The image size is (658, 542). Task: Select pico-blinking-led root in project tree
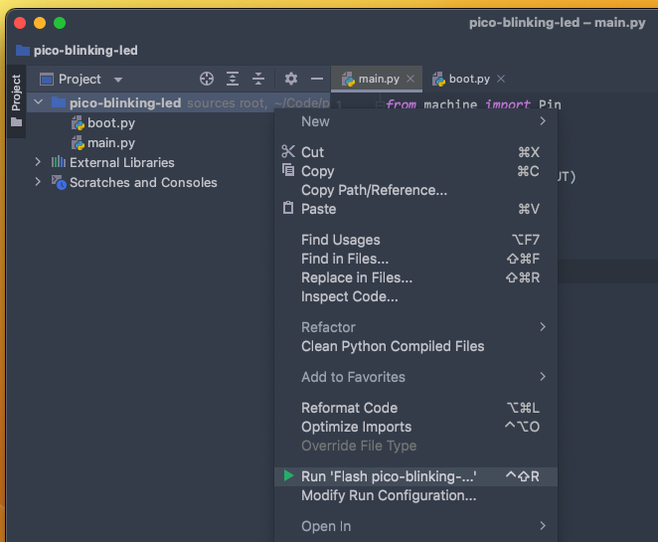coord(125,102)
